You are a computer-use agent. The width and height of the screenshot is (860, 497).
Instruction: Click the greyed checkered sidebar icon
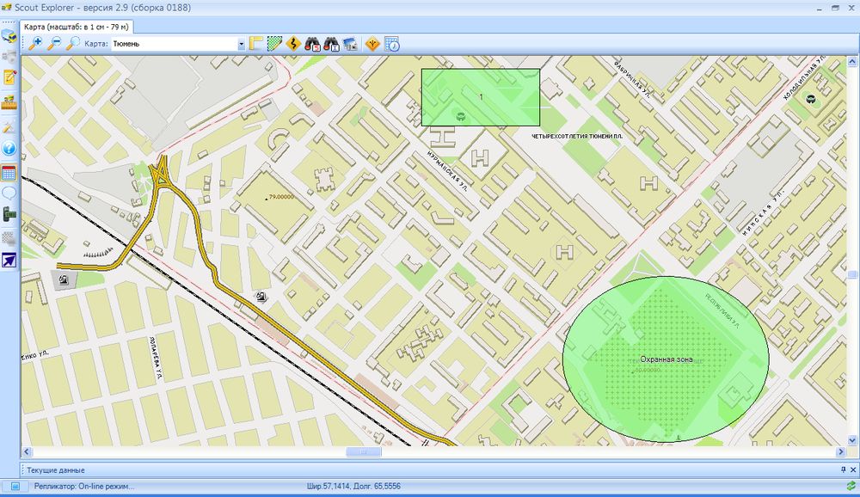coord(9,238)
